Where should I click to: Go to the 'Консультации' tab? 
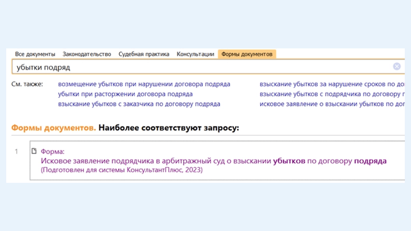coord(195,54)
